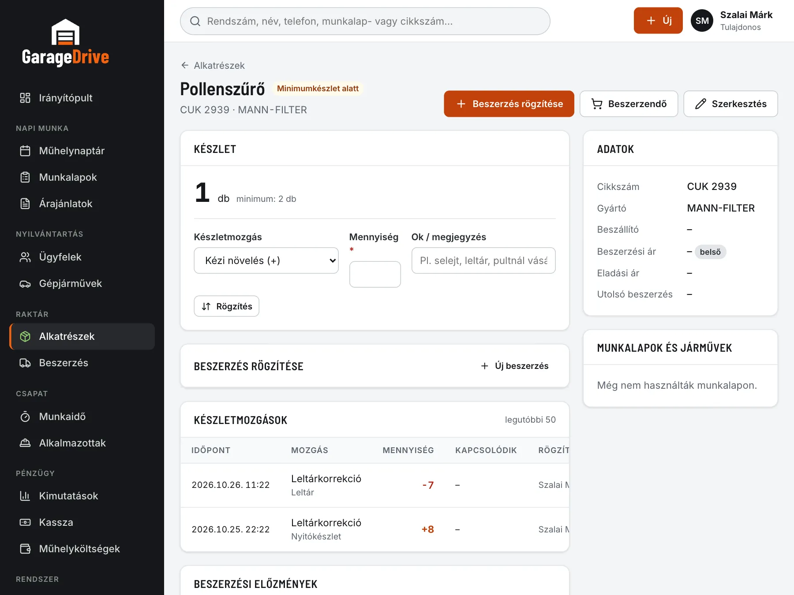This screenshot has height=595, width=794.
Task: Click the 2026.10.26. 11:22 timestamp
Action: (231, 485)
